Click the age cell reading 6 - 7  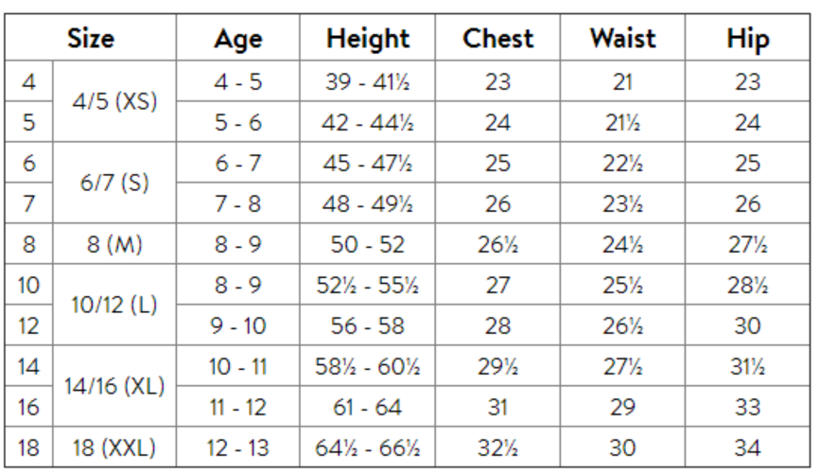pyautogui.click(x=238, y=164)
